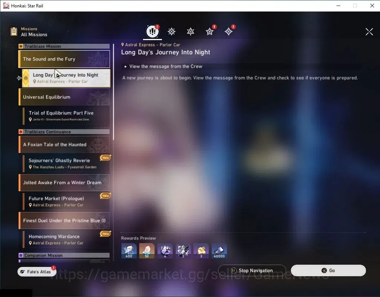Screen dimensions: 380x297
Task: Click the Companion Mission section header
Action: tap(64, 255)
